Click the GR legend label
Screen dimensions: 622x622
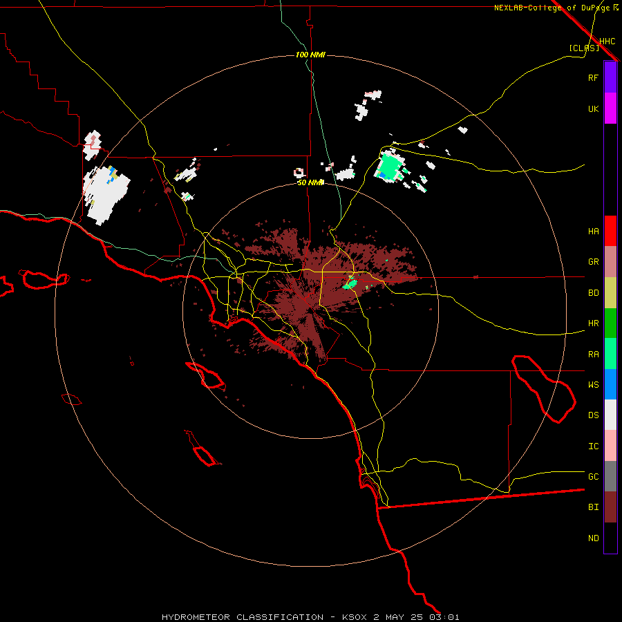593,262
